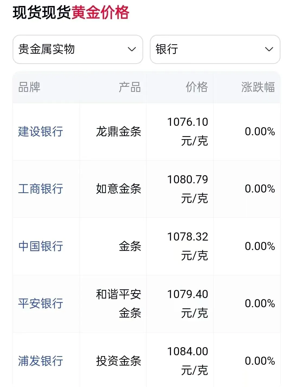The image size is (293, 387).
Task: Click the 品牌 column header
Action: click(29, 87)
